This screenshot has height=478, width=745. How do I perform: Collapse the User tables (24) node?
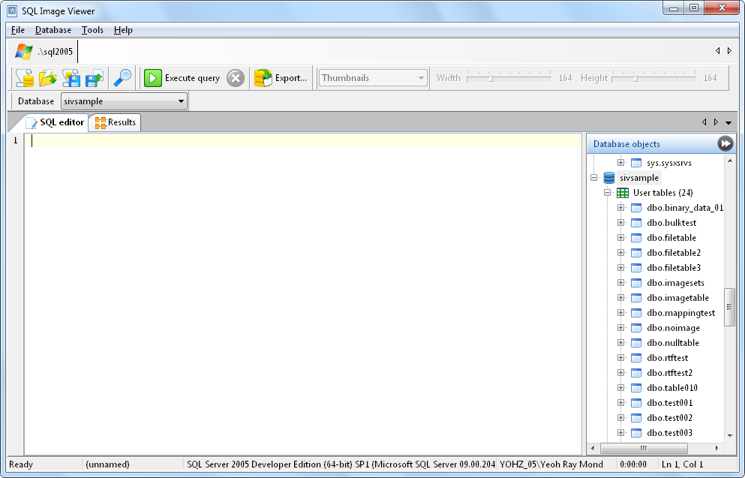click(x=608, y=193)
